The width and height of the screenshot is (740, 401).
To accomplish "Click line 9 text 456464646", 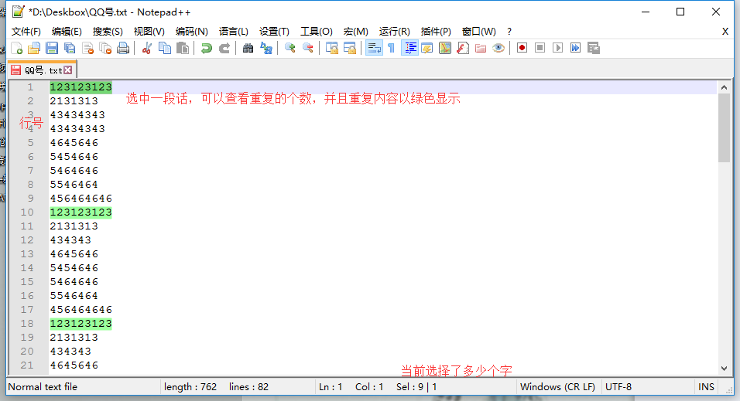I will [81, 199].
